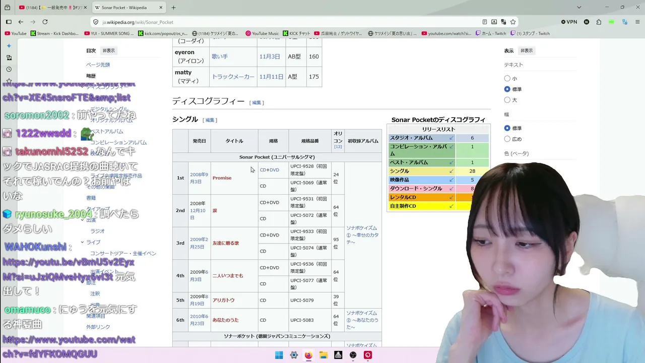Close the Sonar Pocket Wikipedia tab
This screenshot has height=363, width=645.
[161, 8]
